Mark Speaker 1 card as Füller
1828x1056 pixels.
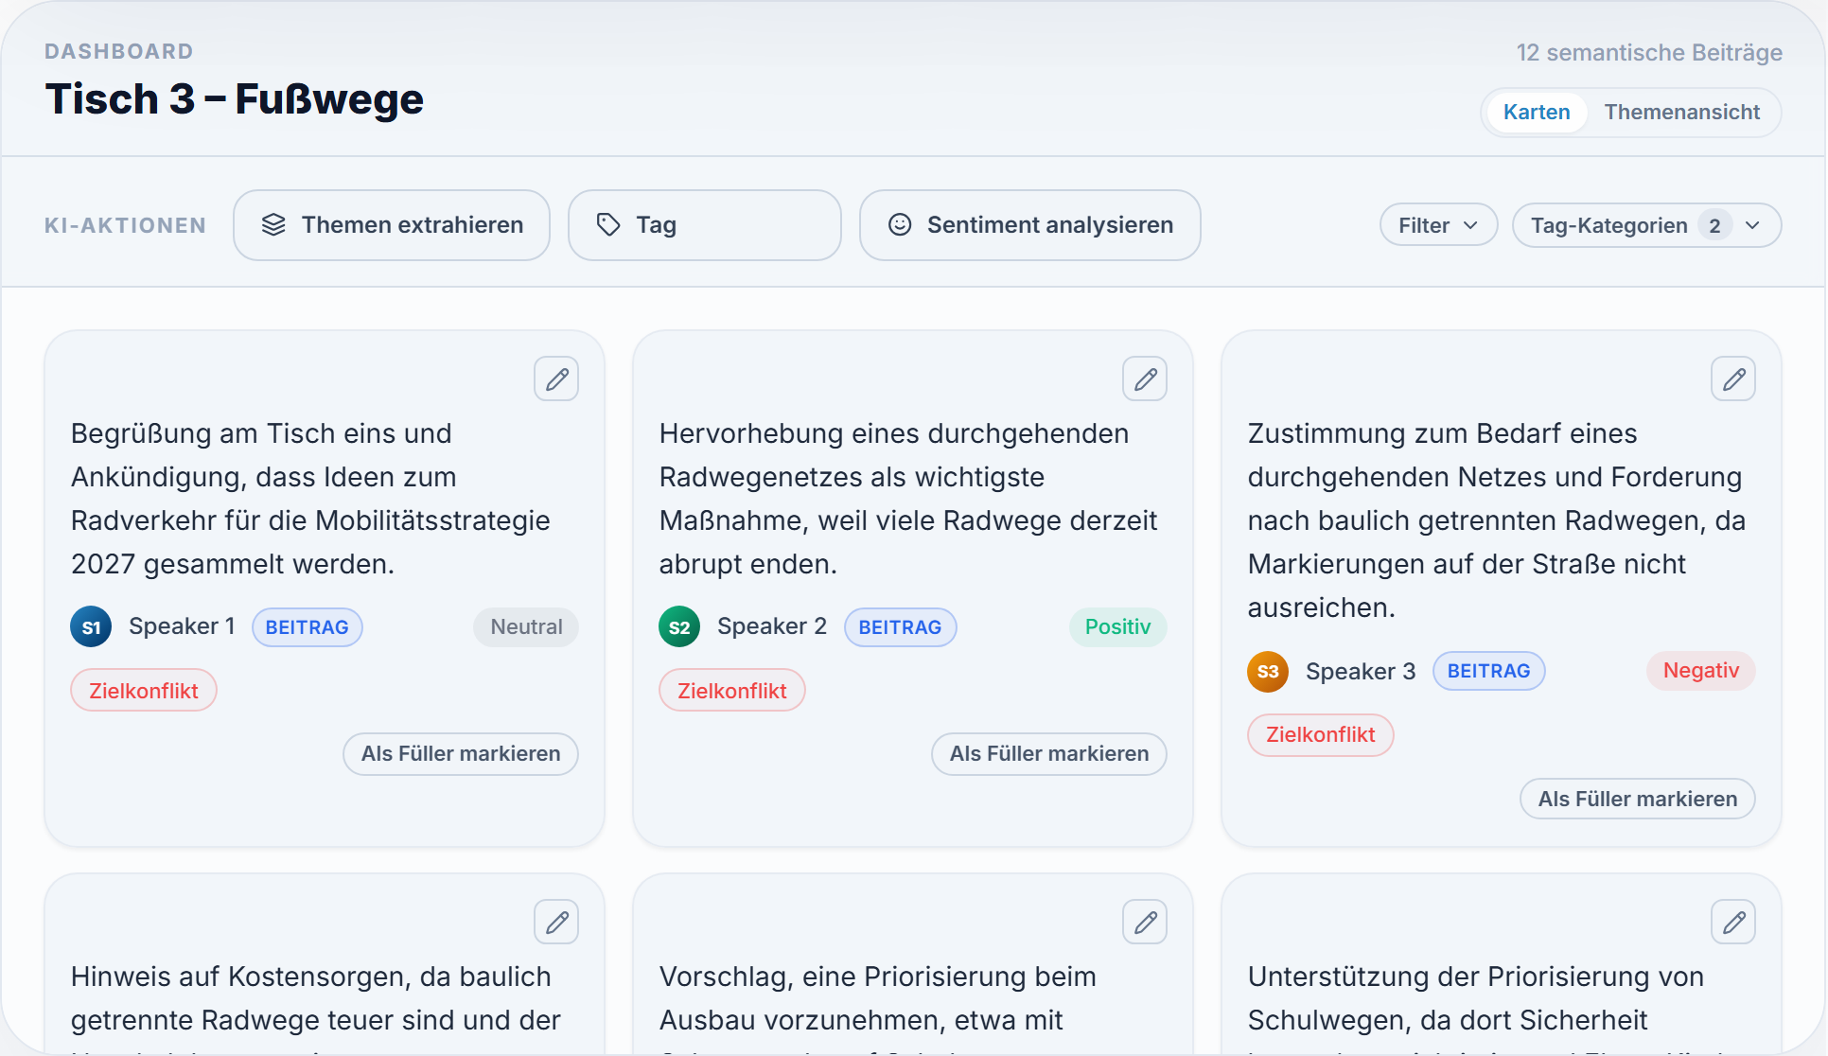click(461, 754)
